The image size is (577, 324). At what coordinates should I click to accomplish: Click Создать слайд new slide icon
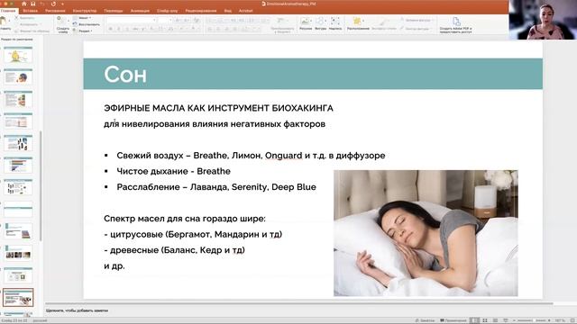61,21
